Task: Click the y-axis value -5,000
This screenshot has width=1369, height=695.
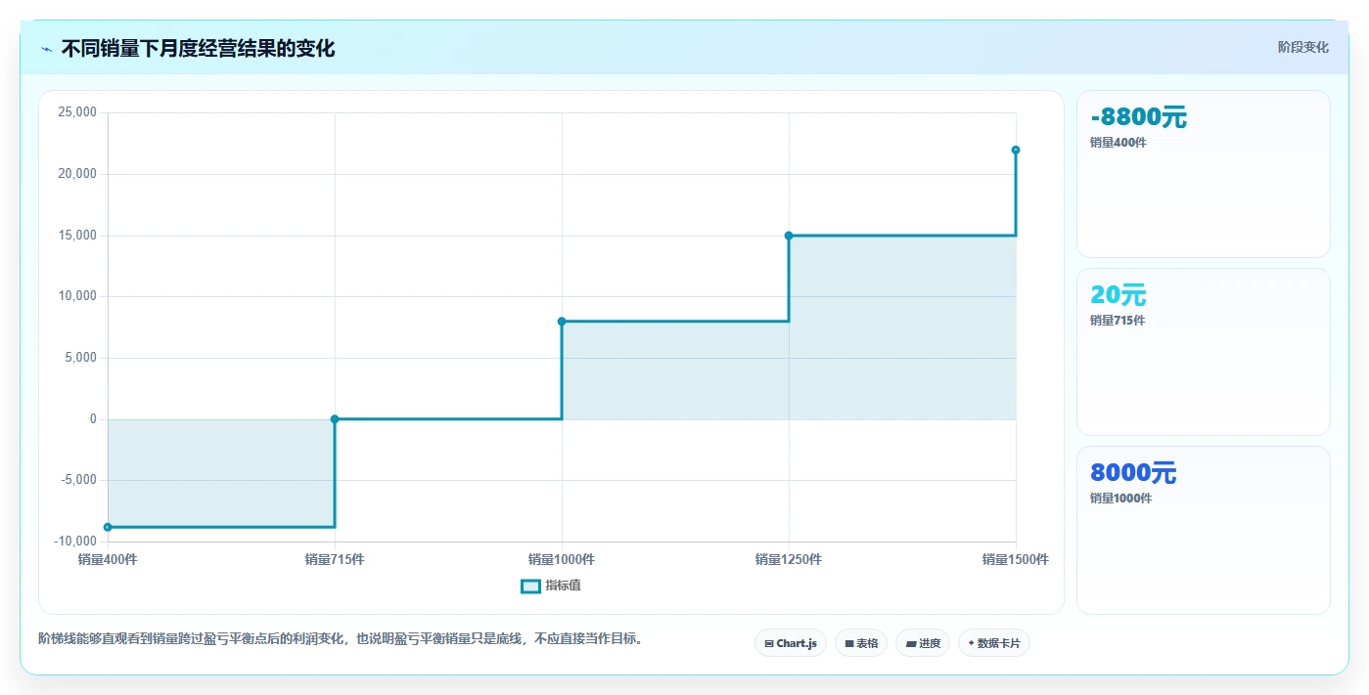Action: click(79, 480)
